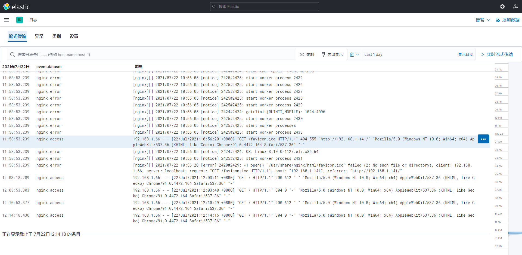The image size is (522, 255).
Task: Click the 定制 customize eye icon
Action: [302, 54]
